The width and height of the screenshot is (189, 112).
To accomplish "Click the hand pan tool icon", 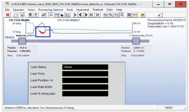I will click(x=142, y=15).
